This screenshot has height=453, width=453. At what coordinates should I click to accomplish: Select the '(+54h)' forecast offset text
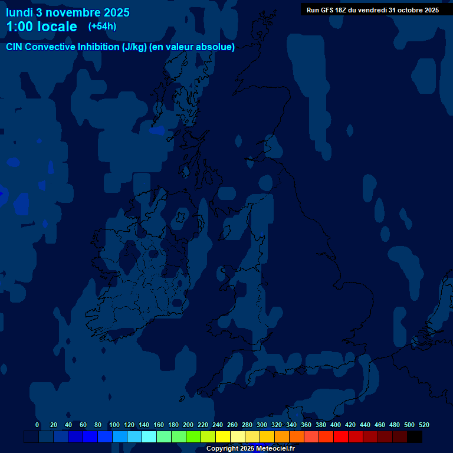[x=102, y=27]
